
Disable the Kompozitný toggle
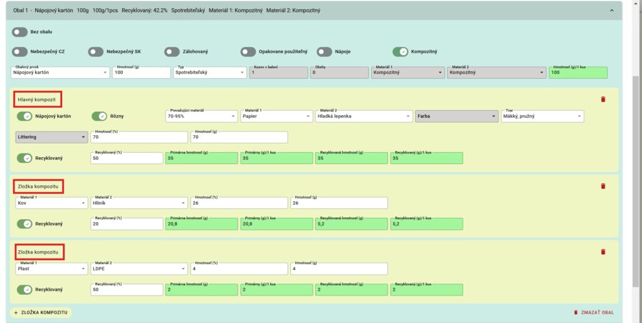tap(400, 52)
